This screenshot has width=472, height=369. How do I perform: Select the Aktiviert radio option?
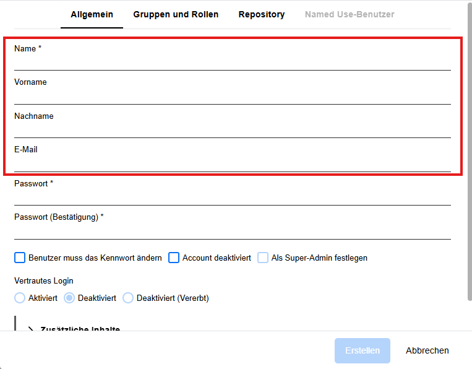[x=20, y=298]
